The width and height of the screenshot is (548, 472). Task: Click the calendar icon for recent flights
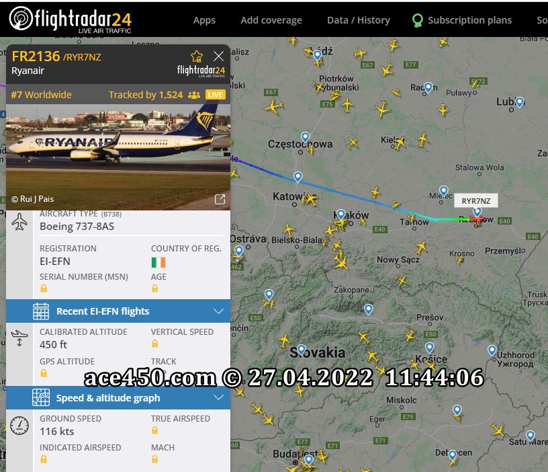pos(41,311)
